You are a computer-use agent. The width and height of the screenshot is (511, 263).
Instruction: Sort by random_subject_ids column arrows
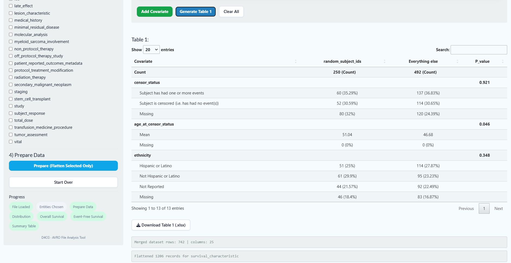point(384,61)
